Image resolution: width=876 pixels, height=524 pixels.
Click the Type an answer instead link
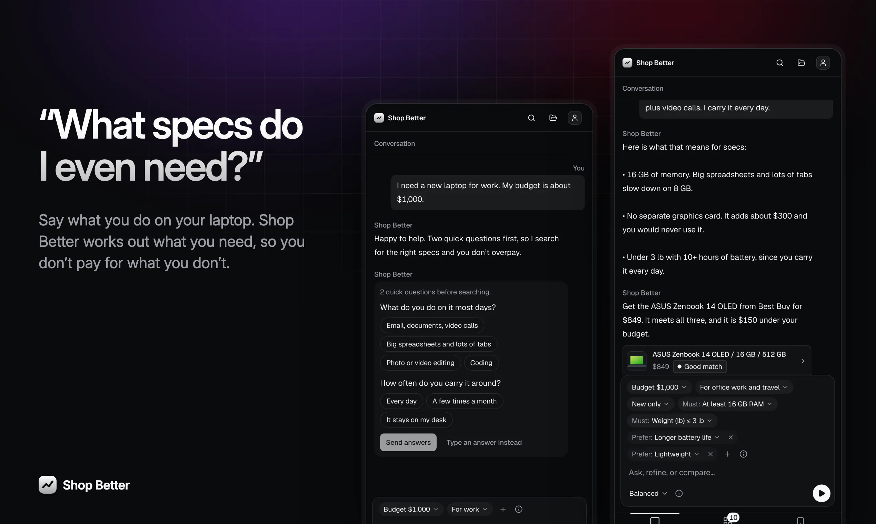484,442
